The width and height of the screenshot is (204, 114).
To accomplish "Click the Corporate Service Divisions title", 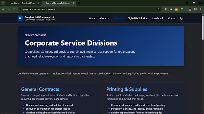I will [71, 43].
